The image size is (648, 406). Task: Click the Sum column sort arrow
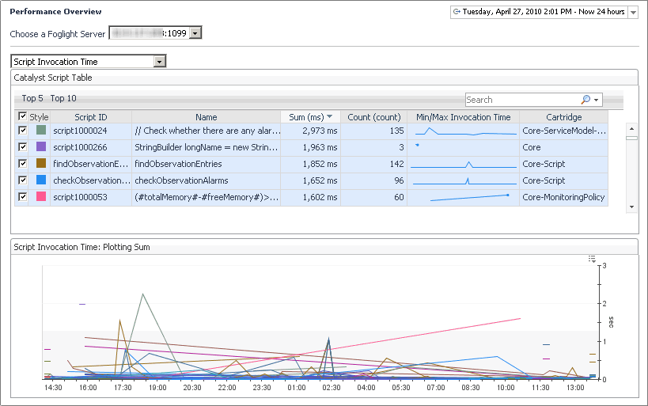tap(329, 117)
